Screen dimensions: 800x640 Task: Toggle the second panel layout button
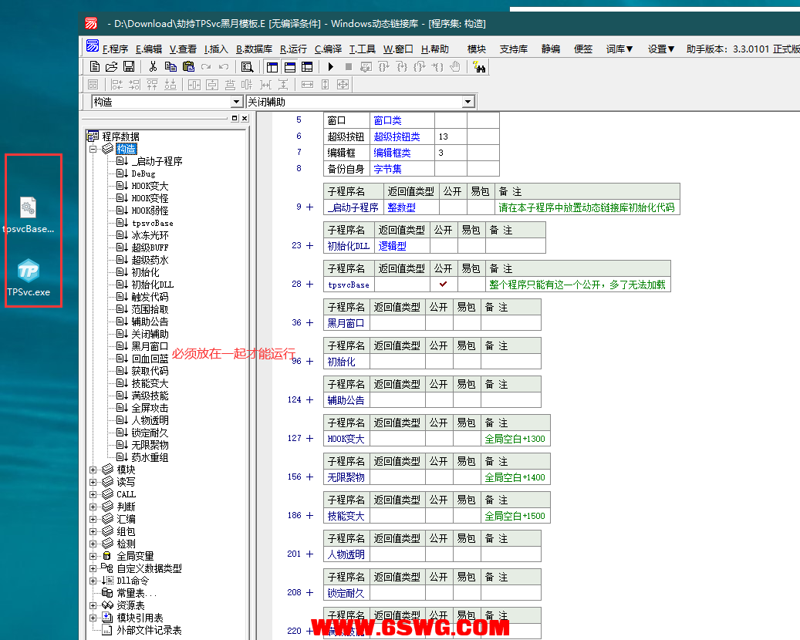[290, 67]
